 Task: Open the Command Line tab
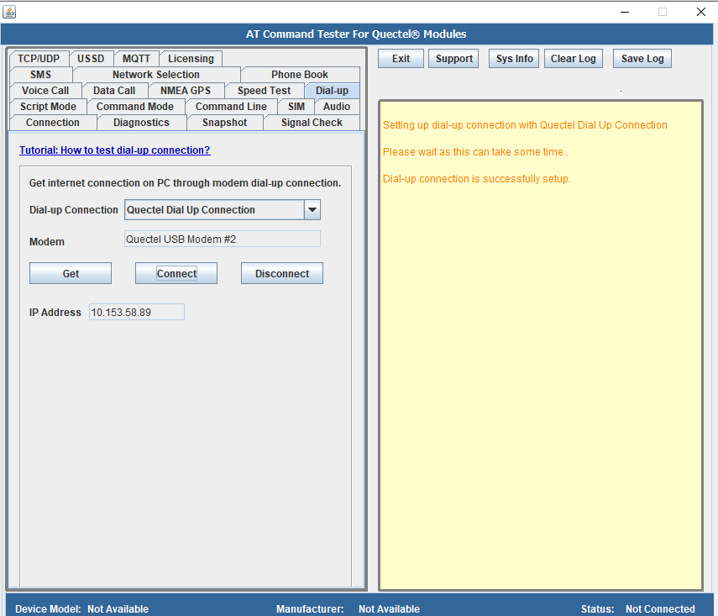tap(231, 107)
